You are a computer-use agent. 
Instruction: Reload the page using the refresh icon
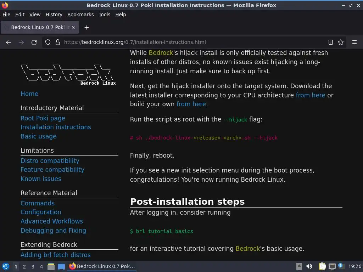[34, 42]
